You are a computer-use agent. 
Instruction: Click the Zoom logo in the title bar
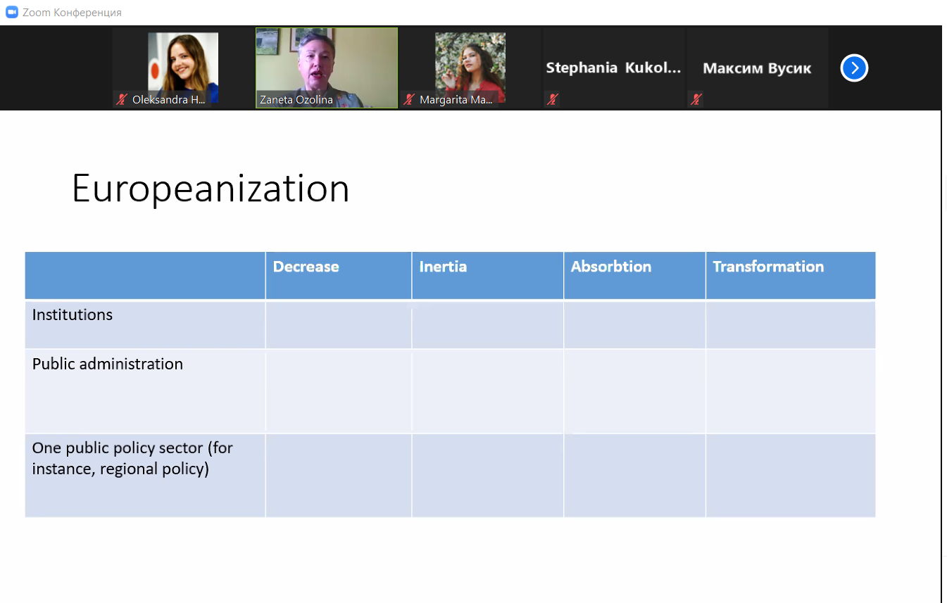[x=11, y=12]
